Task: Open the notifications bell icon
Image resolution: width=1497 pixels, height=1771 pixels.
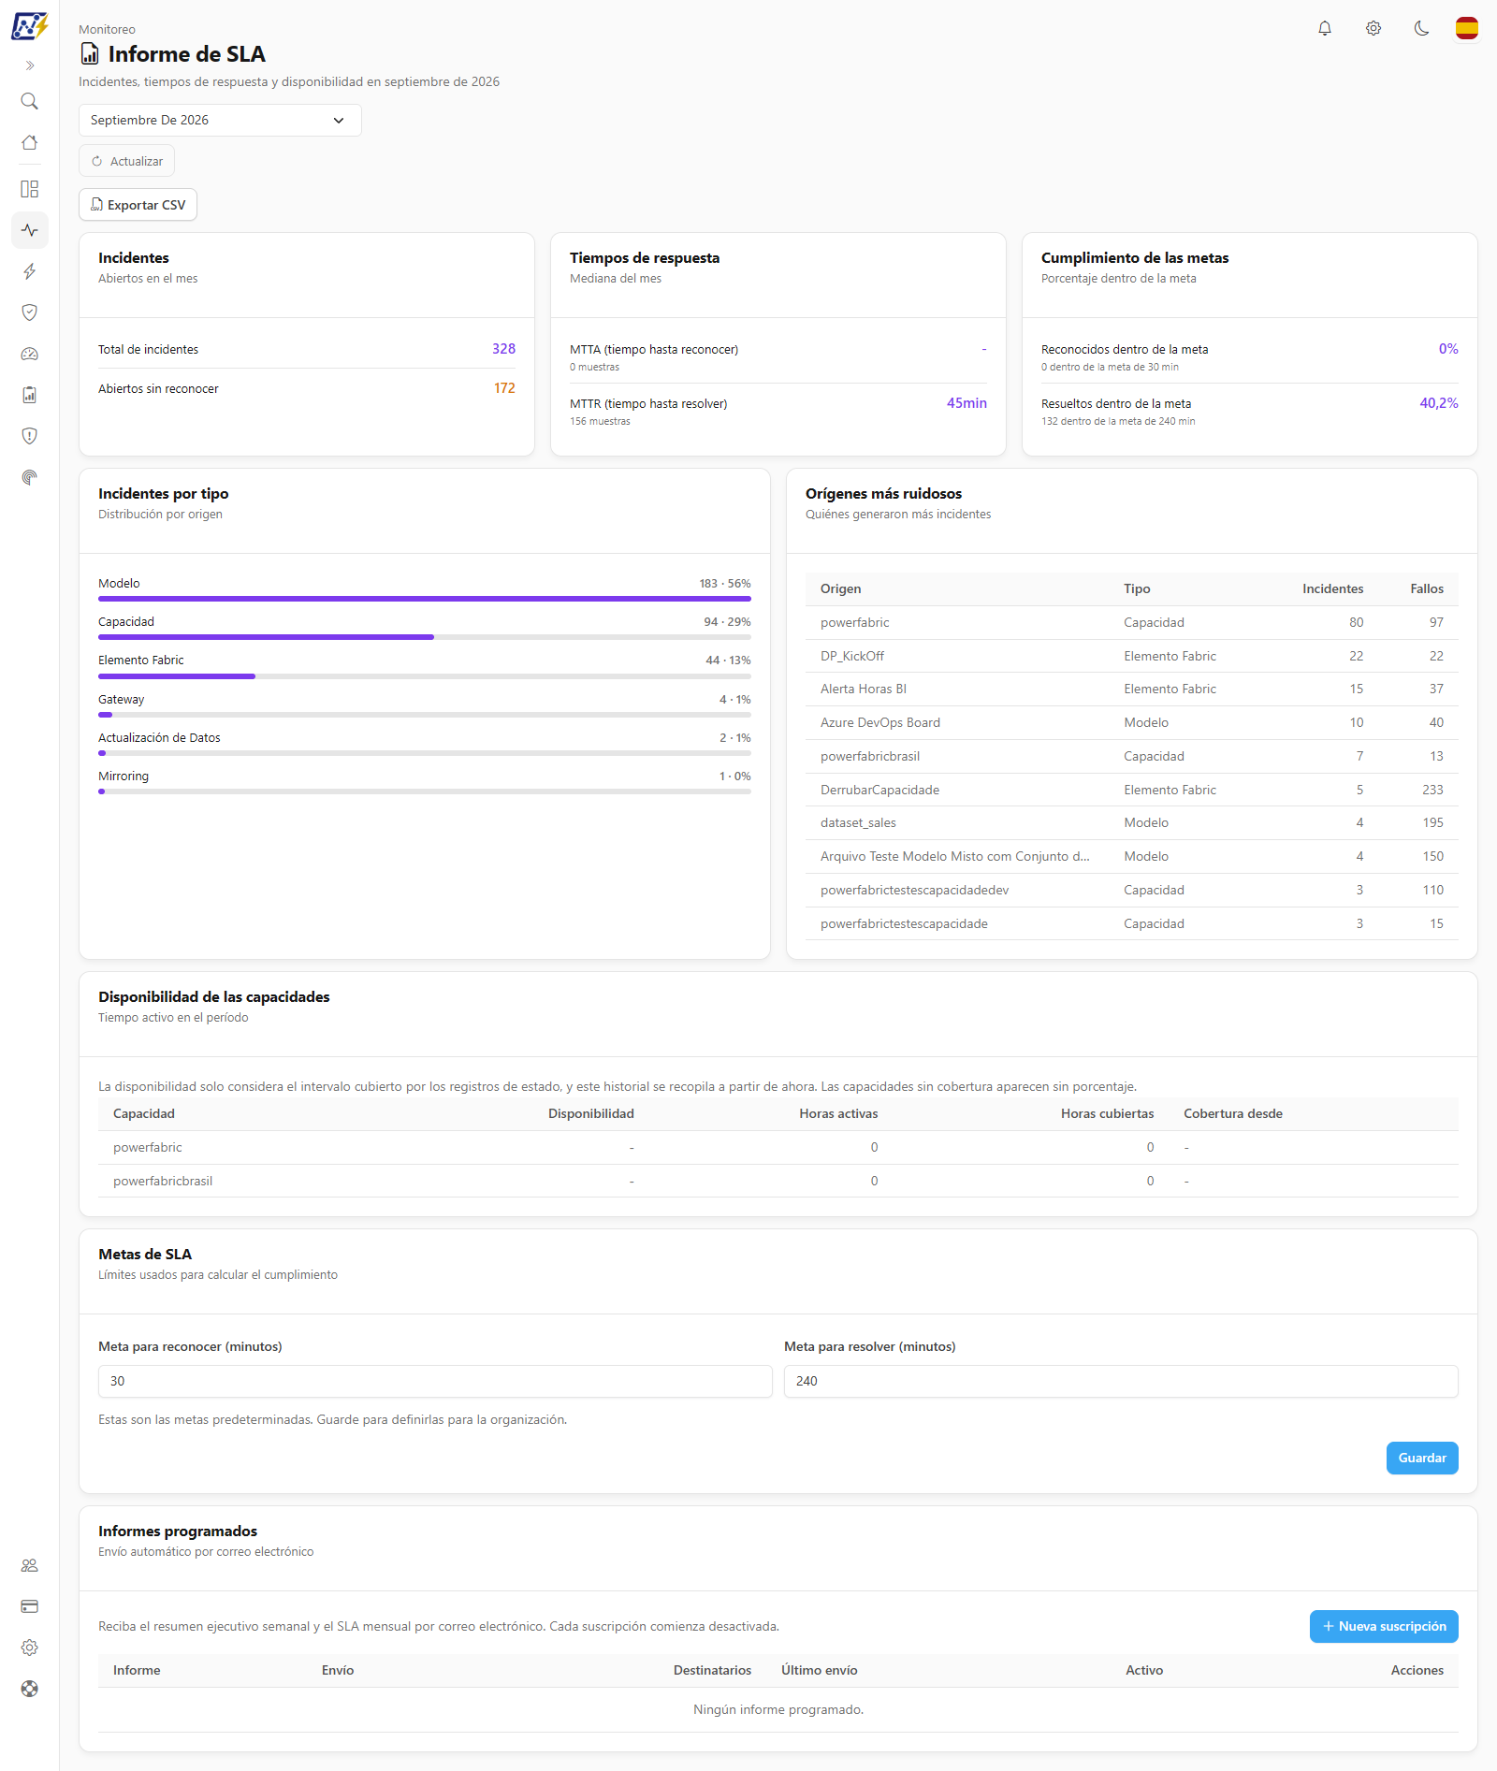Action: (x=1325, y=28)
